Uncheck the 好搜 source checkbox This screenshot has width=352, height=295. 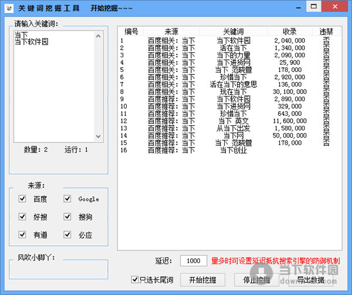point(22,217)
